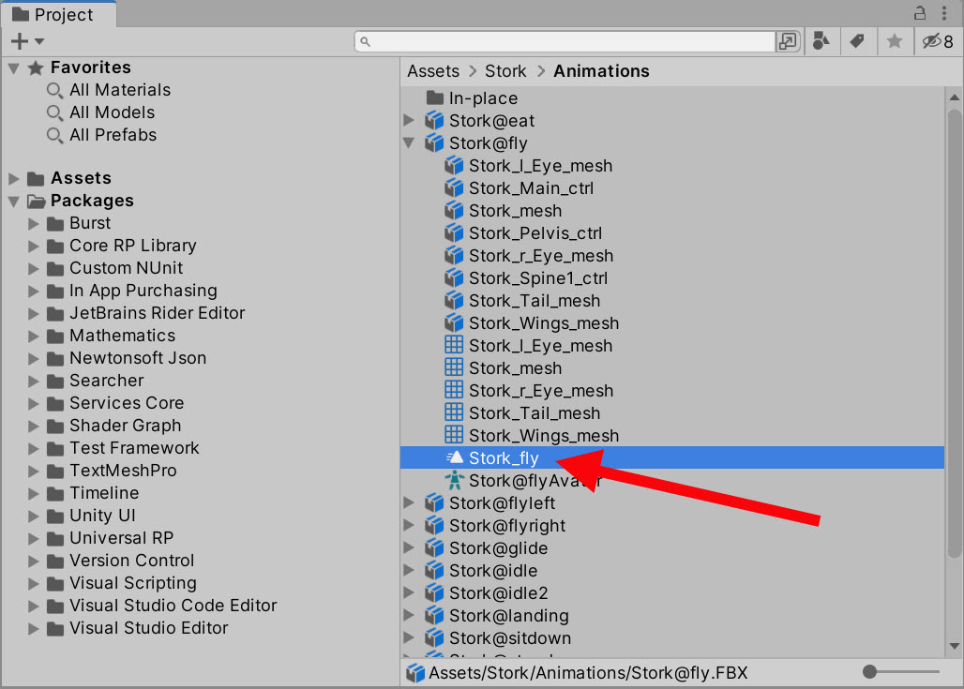This screenshot has width=964, height=689.
Task: Toggle the Project panel lock icon
Action: [x=920, y=12]
